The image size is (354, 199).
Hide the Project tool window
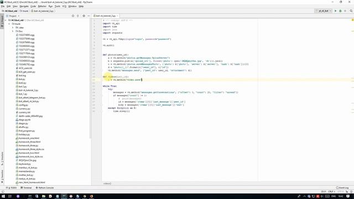(x=88, y=16)
